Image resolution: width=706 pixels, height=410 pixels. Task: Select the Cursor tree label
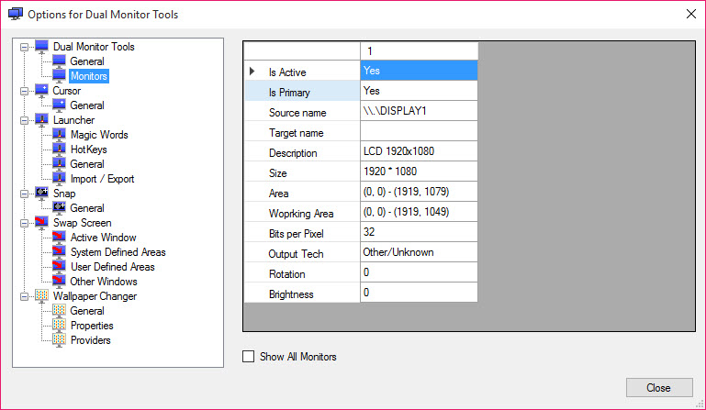67,91
